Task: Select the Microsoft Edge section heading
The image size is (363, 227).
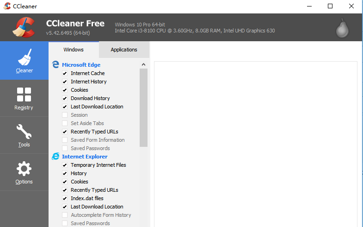Action: pyautogui.click(x=81, y=65)
